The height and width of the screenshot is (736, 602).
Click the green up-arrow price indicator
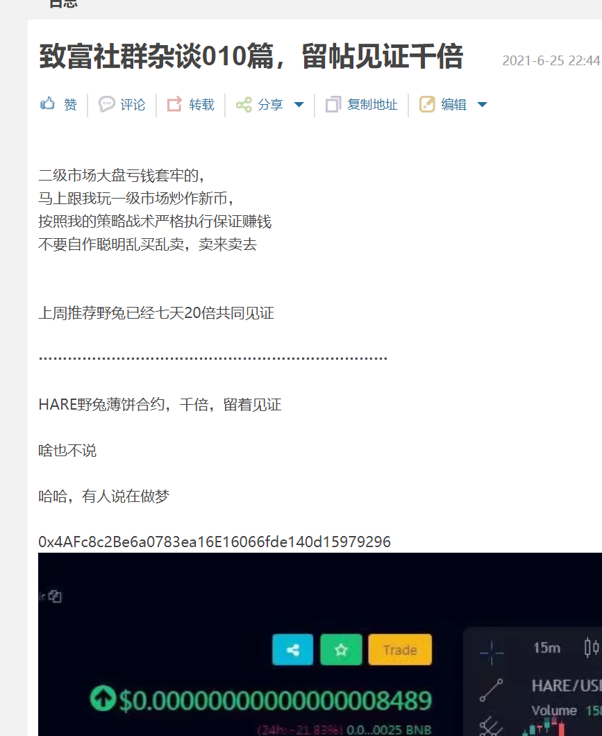pos(102,698)
